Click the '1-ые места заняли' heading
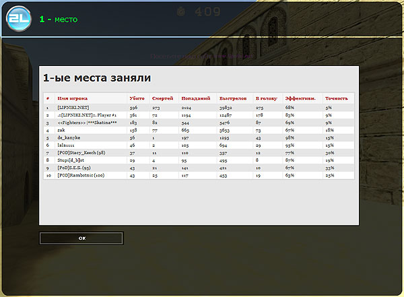The image size is (404, 297). (96, 77)
